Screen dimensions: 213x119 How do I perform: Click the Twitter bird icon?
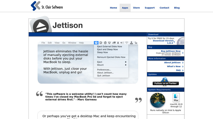click(x=165, y=80)
